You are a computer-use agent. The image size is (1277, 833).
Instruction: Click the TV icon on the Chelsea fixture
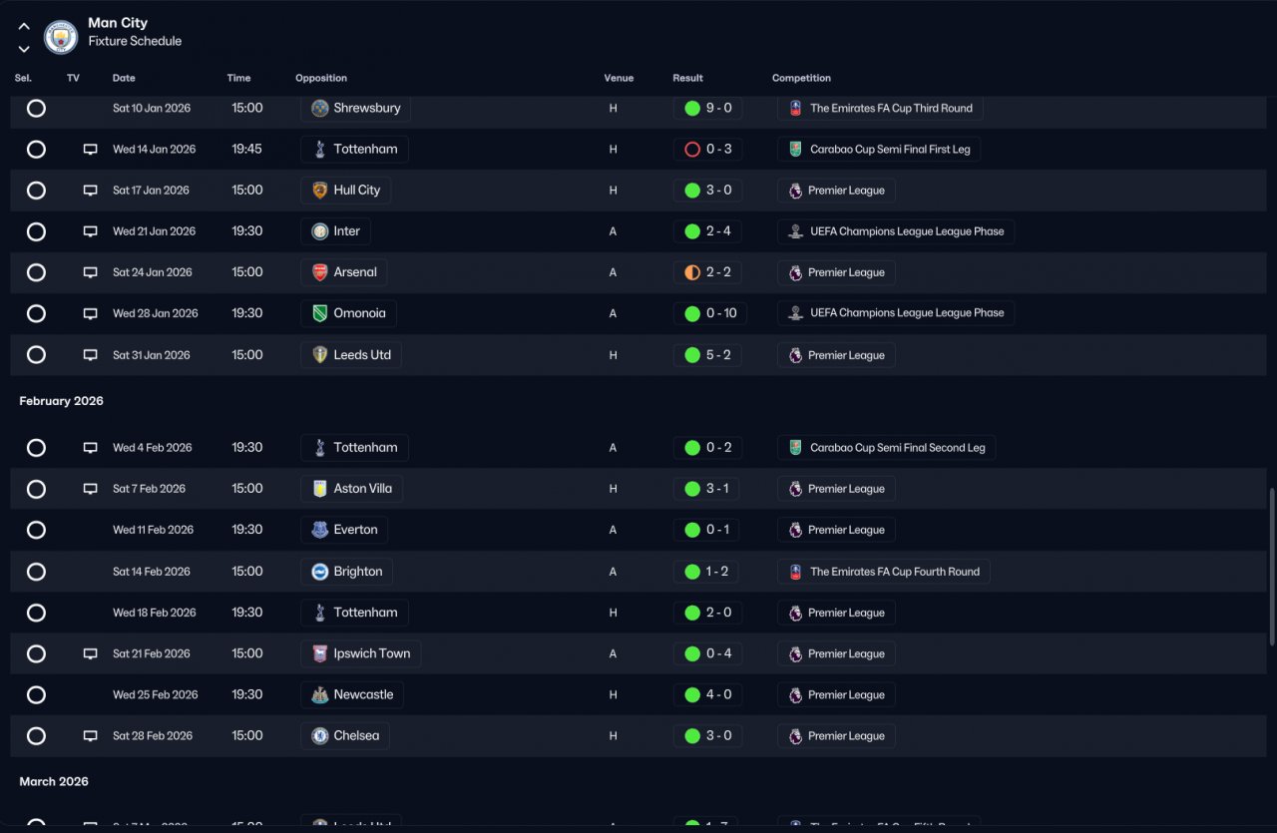pos(91,736)
